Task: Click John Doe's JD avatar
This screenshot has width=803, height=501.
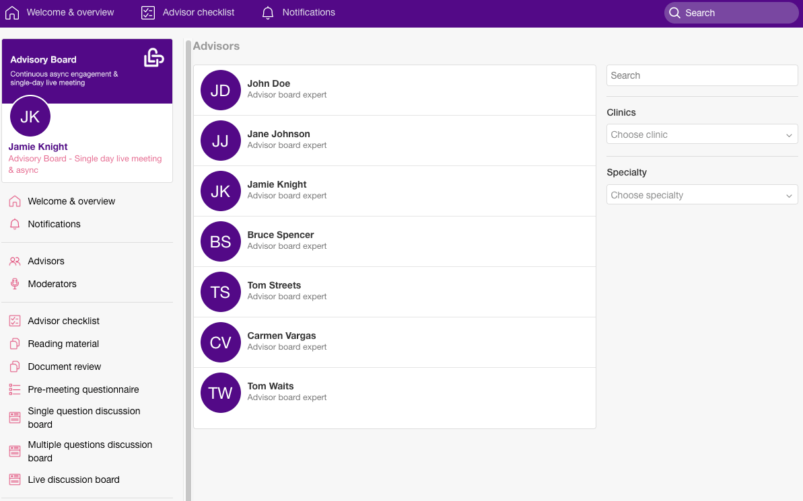Action: pyautogui.click(x=221, y=90)
